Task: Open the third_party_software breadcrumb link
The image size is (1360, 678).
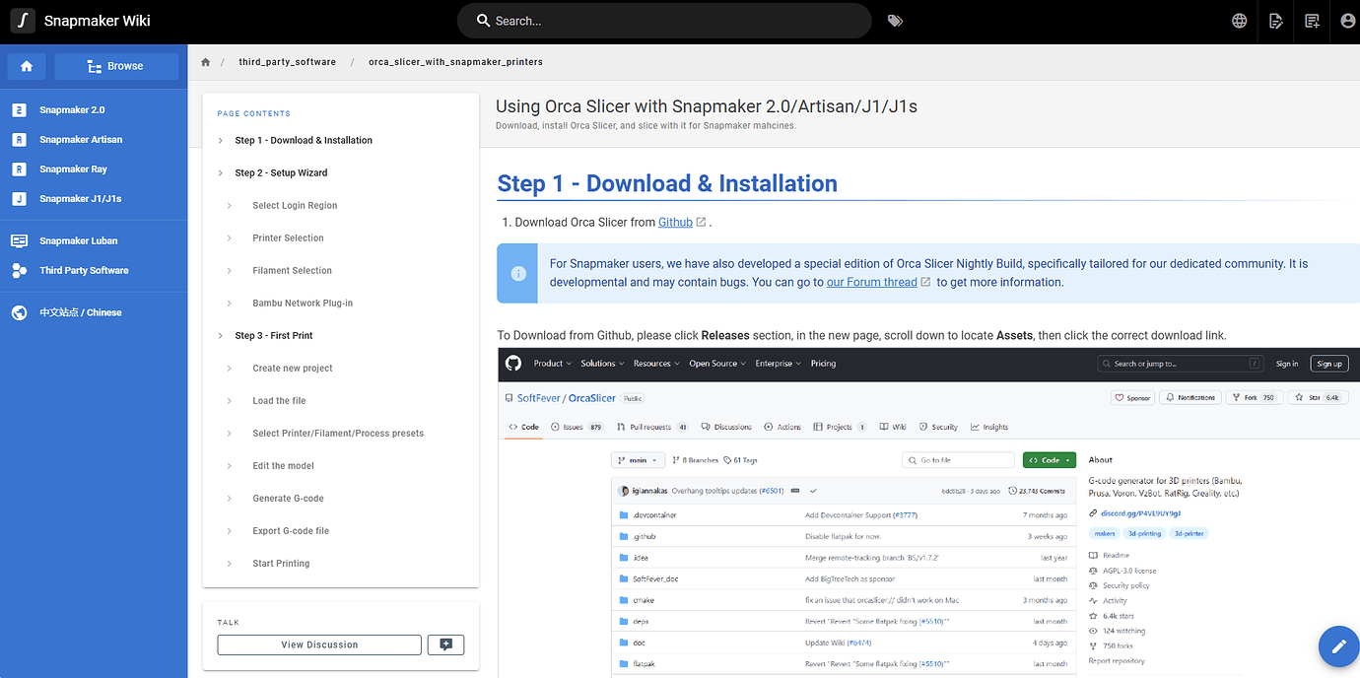Action: tap(287, 61)
